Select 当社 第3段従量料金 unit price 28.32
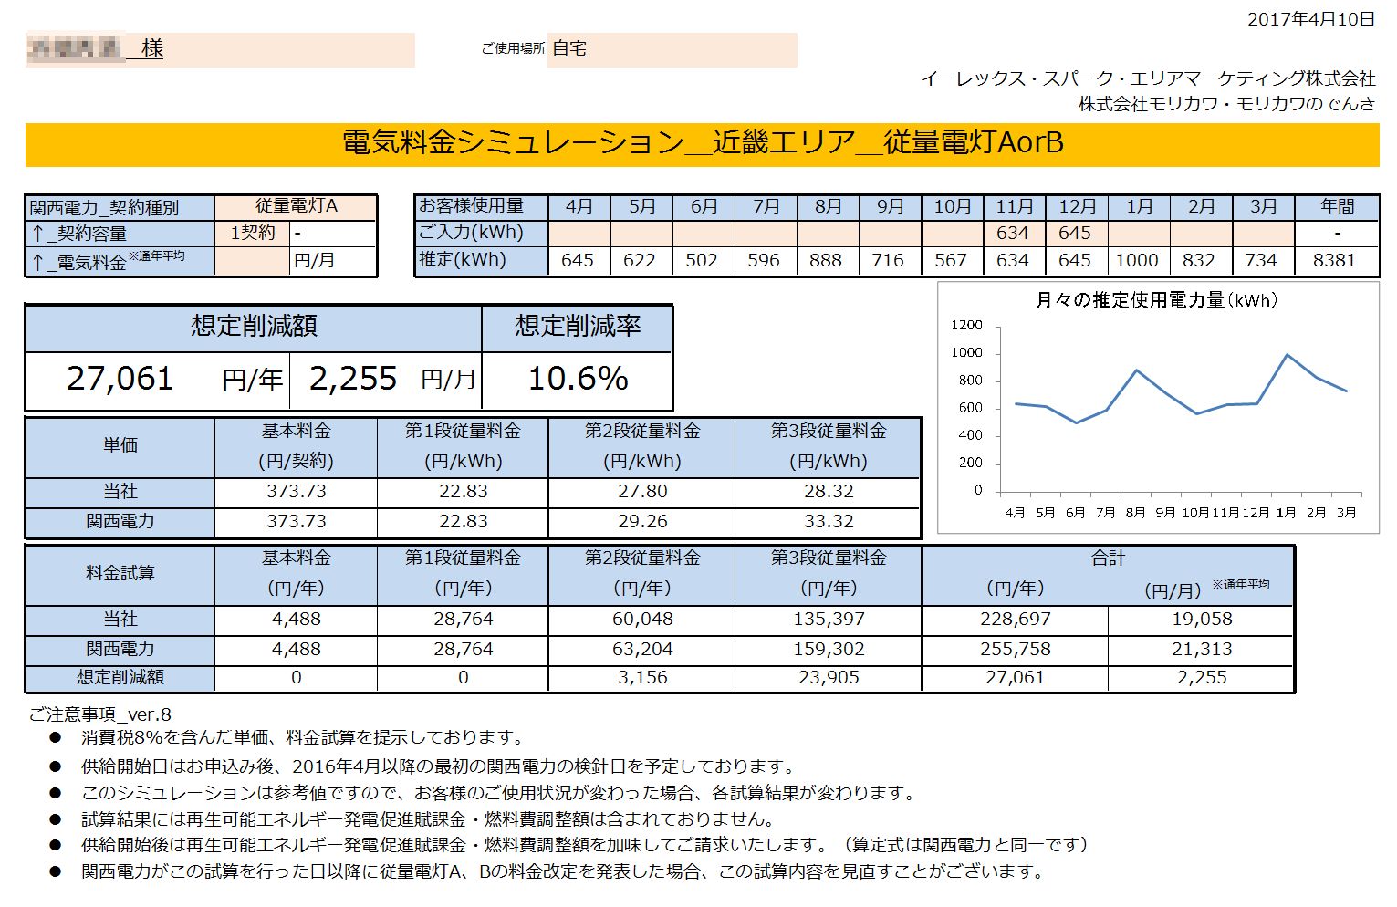Image resolution: width=1397 pixels, height=907 pixels. 828,492
